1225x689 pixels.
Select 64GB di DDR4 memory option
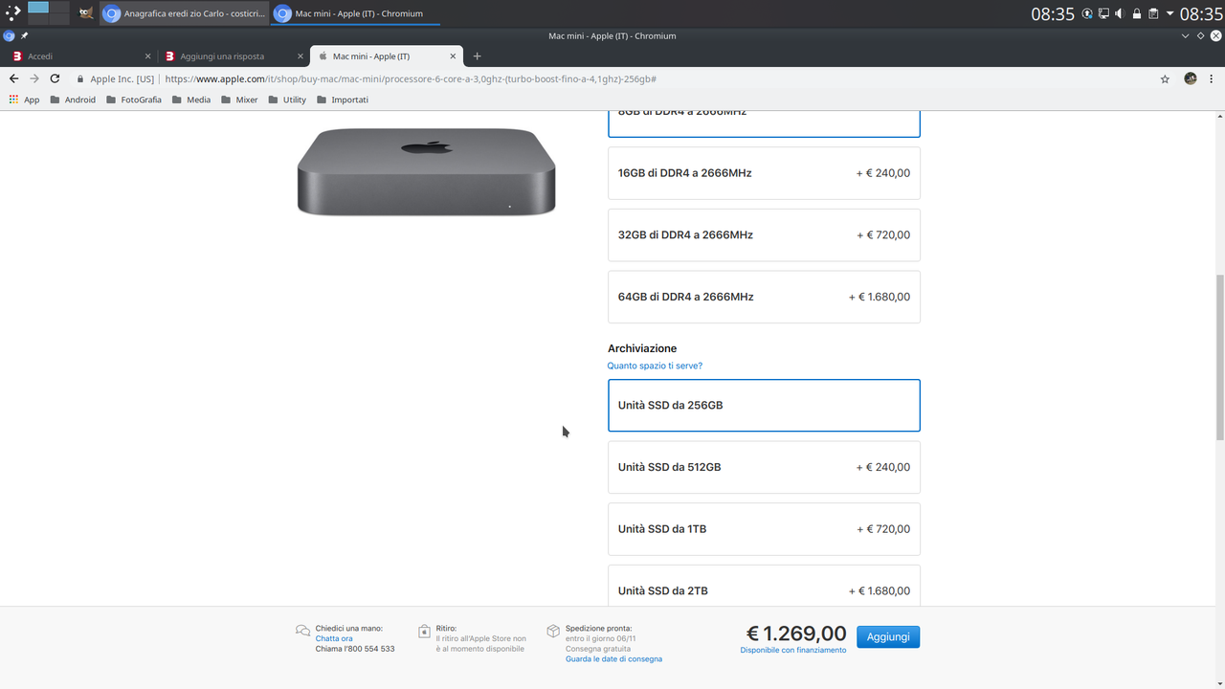(764, 297)
